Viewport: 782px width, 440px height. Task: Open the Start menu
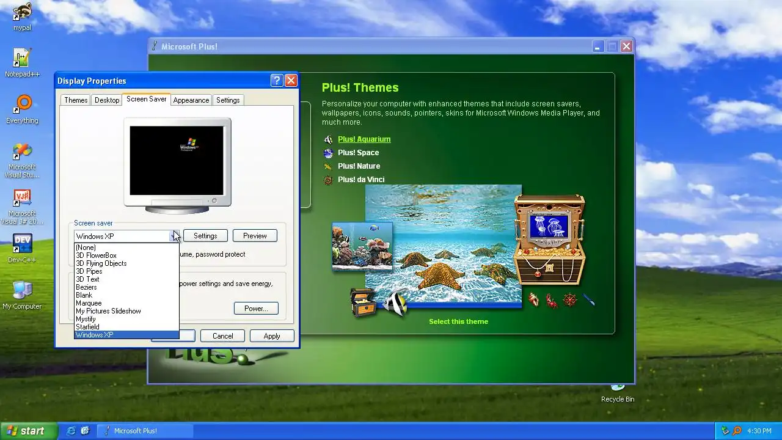pos(28,431)
